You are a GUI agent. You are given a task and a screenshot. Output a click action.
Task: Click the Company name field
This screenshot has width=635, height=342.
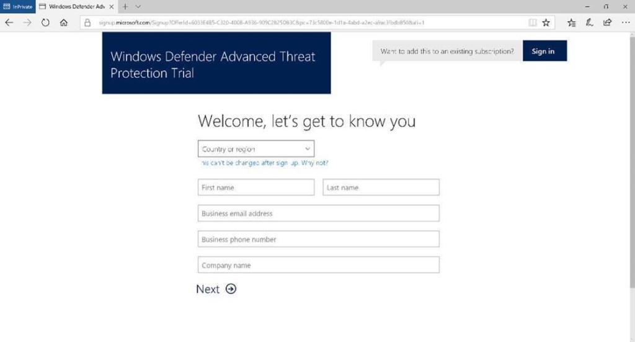tap(319, 265)
